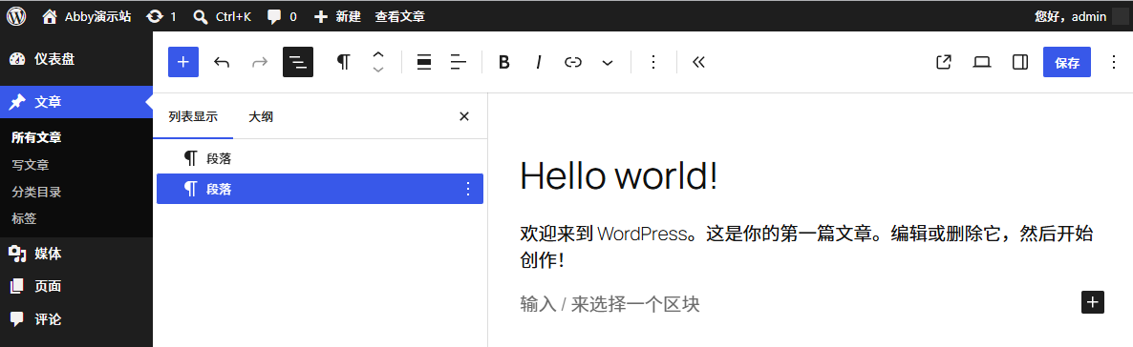Switch to the 大纲 tab

pyautogui.click(x=261, y=116)
